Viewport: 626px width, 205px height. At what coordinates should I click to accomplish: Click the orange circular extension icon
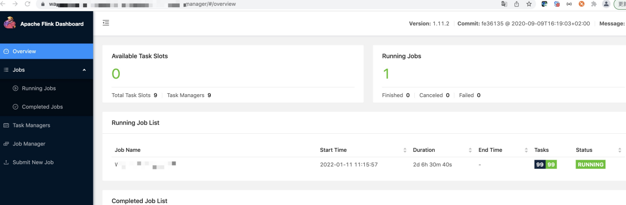pyautogui.click(x=581, y=4)
